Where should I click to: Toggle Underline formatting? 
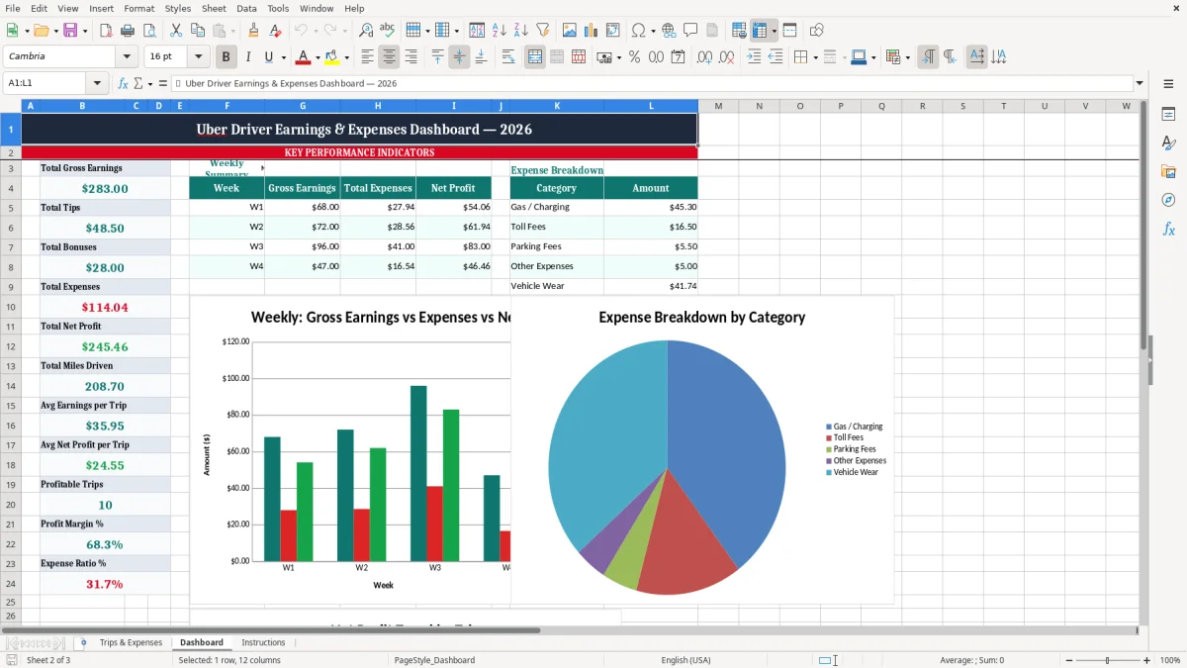pyautogui.click(x=268, y=57)
